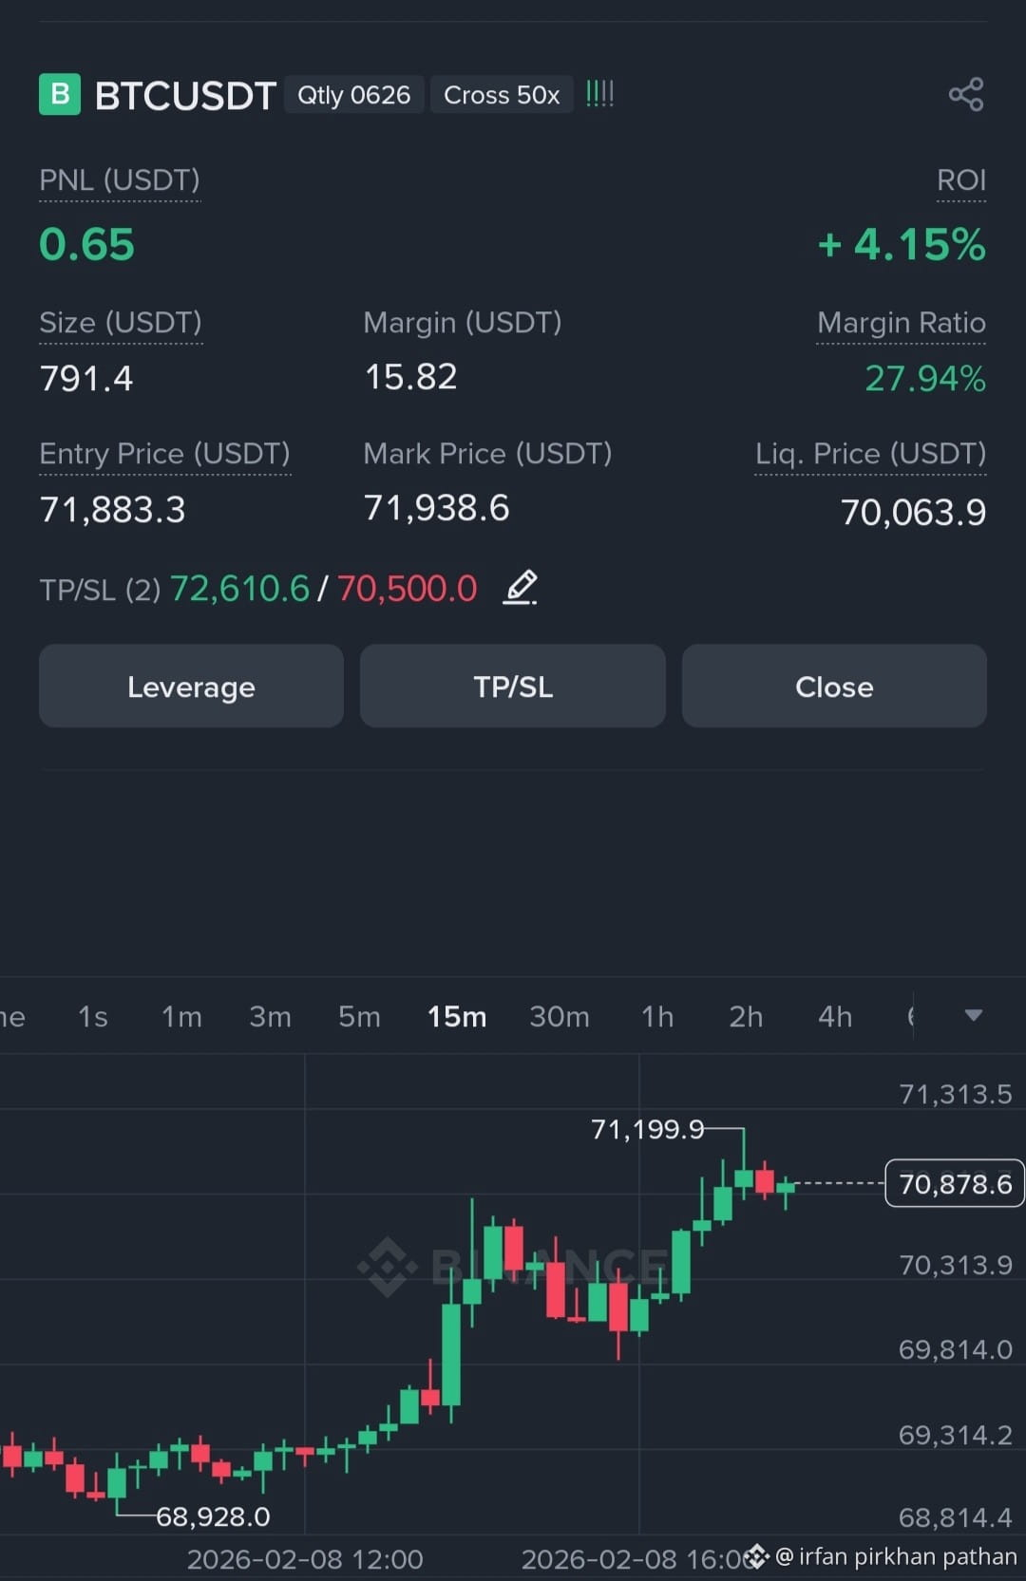Open the PNL (USDT) info label
The image size is (1026, 1581).
click(120, 180)
